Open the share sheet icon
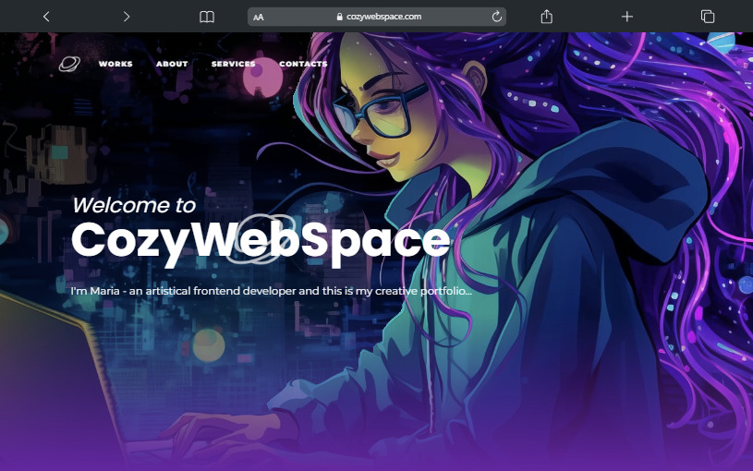The image size is (753, 471). pos(546,17)
